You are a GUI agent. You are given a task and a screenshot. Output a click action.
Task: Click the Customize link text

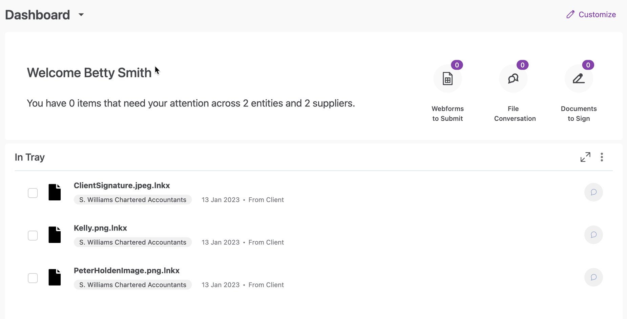pos(597,15)
